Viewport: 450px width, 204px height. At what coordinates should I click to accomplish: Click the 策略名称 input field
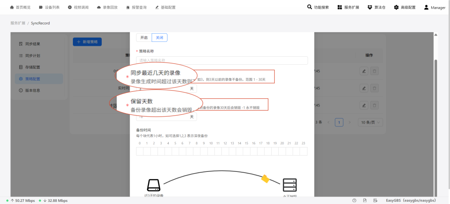pos(222,60)
